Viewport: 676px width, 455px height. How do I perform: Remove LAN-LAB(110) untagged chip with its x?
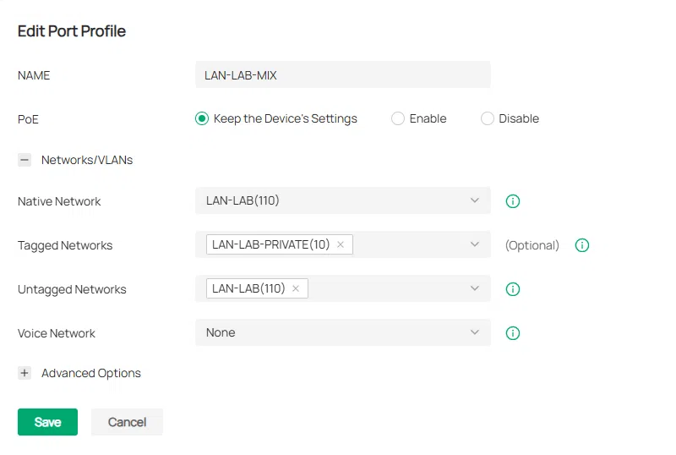point(296,288)
